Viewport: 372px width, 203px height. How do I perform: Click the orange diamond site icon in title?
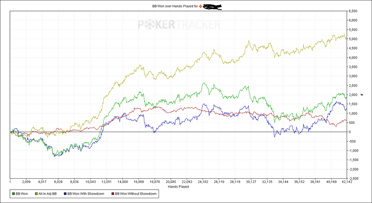point(200,7)
